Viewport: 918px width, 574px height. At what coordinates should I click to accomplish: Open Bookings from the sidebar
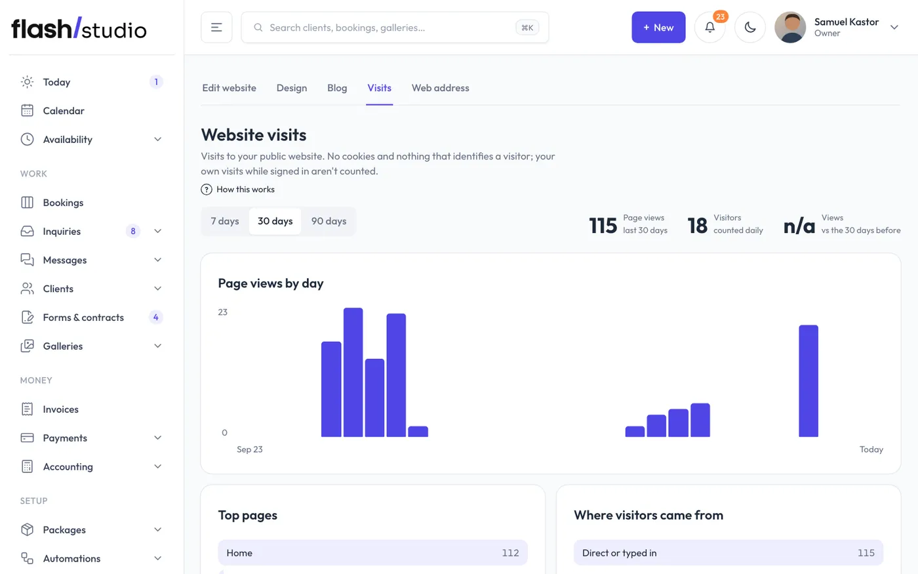click(92, 202)
